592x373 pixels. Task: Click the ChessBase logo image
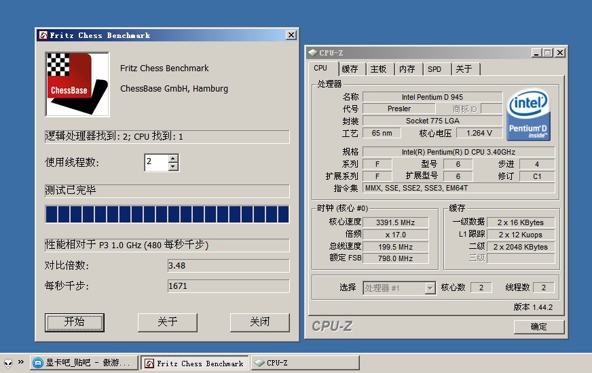[77, 84]
